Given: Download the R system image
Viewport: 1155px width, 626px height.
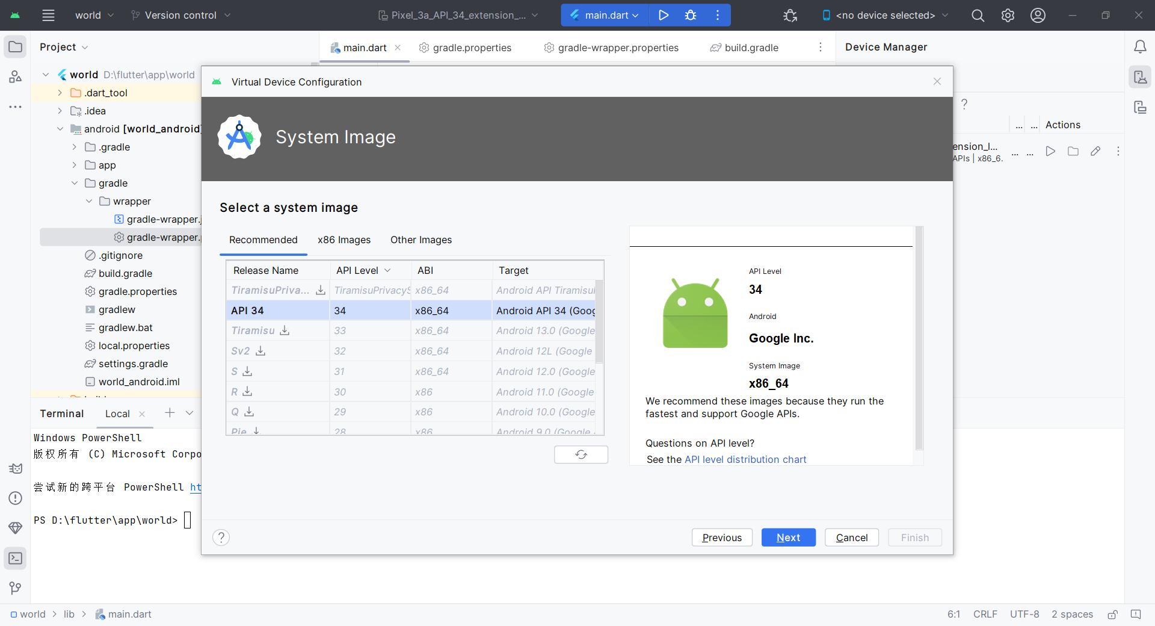Looking at the screenshot, I should coord(247,392).
